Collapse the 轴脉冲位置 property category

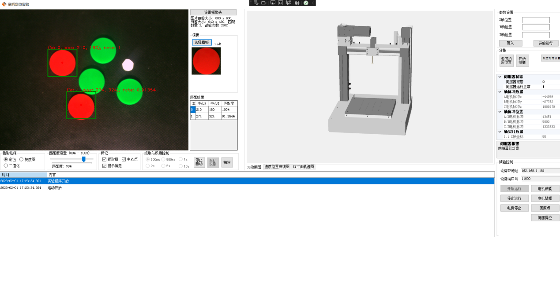pyautogui.click(x=500, y=112)
